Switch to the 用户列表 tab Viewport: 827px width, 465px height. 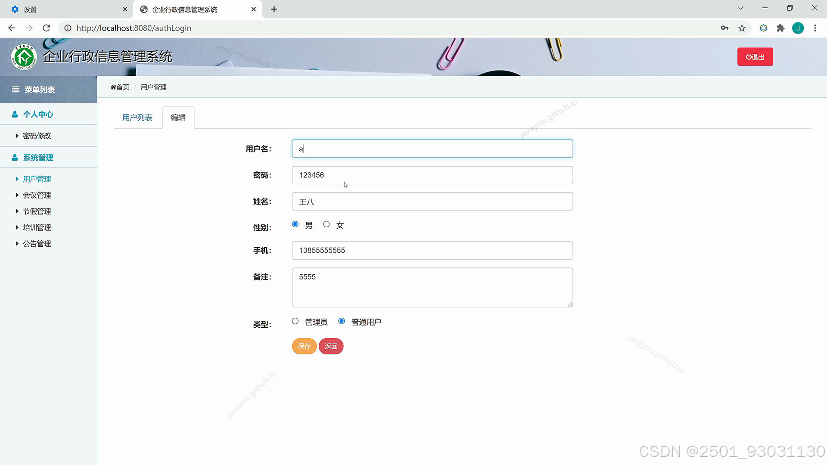click(x=137, y=118)
